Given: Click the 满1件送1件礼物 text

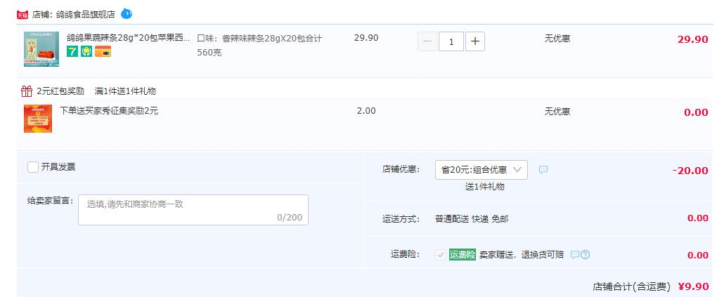Looking at the screenshot, I should [125, 91].
